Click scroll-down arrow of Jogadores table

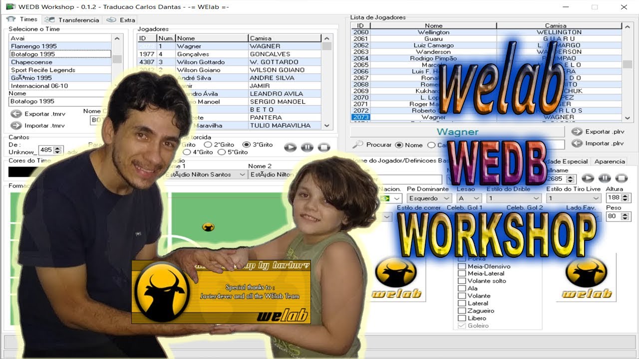[x=327, y=126]
